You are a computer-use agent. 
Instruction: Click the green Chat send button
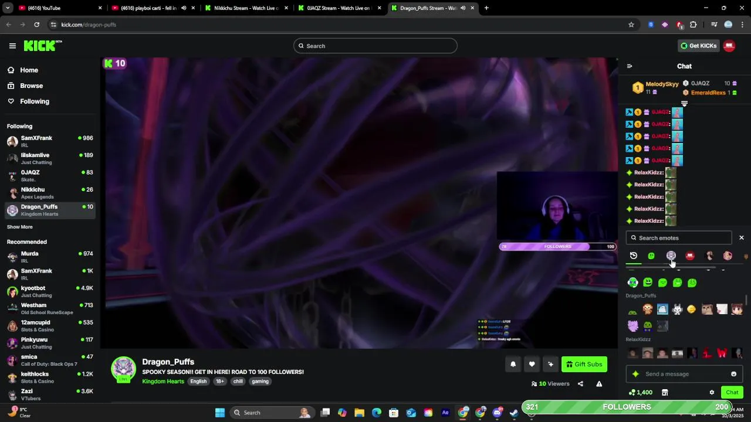point(732,393)
